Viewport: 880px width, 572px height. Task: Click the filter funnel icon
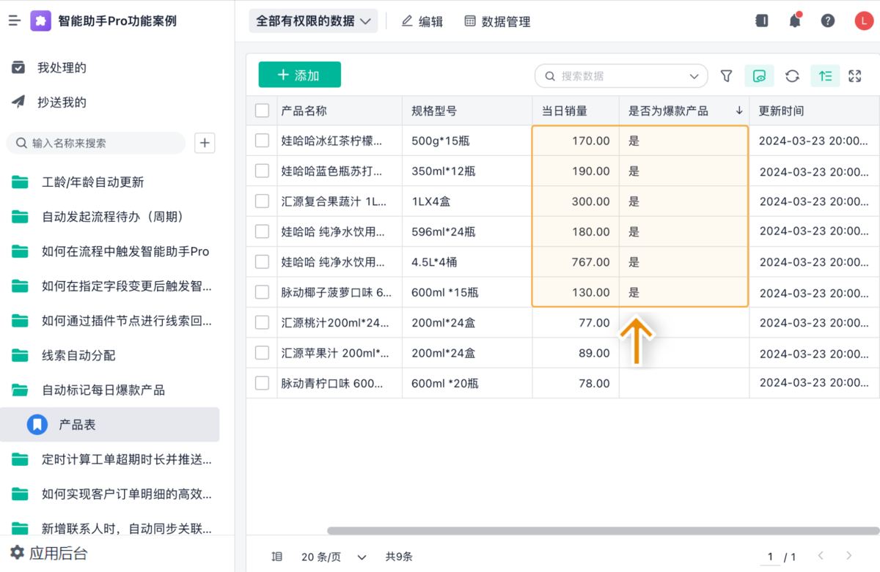726,76
